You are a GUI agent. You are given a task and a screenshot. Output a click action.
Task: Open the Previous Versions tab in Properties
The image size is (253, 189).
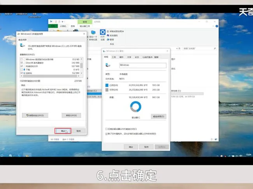pos(147,57)
